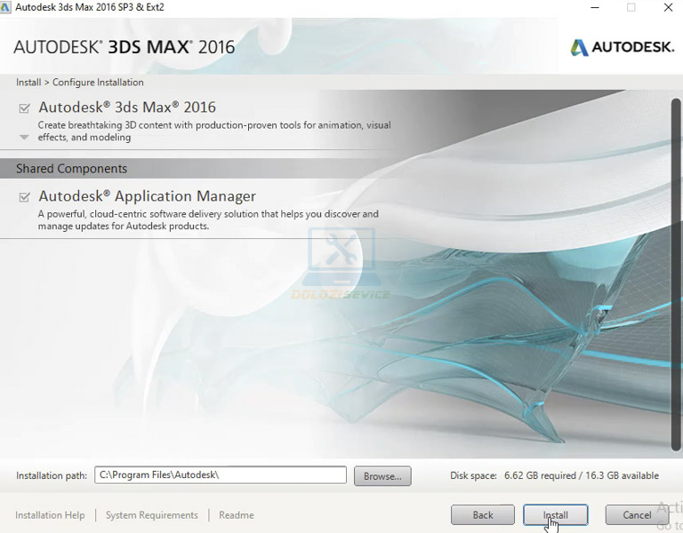Open the Installation Help link

[50, 515]
